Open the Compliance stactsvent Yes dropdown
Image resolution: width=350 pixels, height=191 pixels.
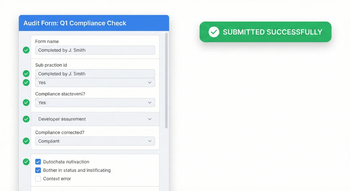(x=95, y=103)
